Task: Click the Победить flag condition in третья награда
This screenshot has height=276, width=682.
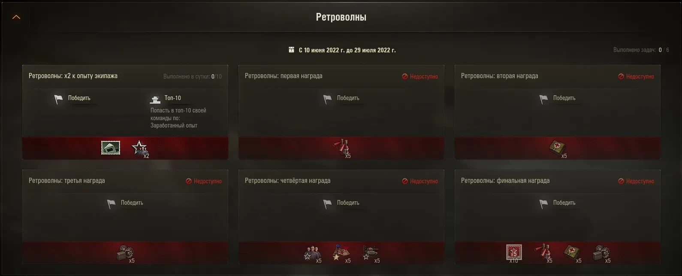Action: 125,203
